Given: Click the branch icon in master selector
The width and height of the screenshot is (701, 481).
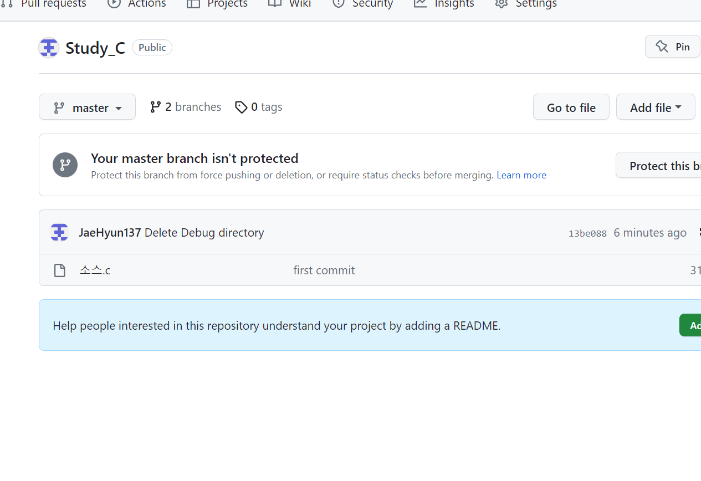Looking at the screenshot, I should [x=59, y=108].
